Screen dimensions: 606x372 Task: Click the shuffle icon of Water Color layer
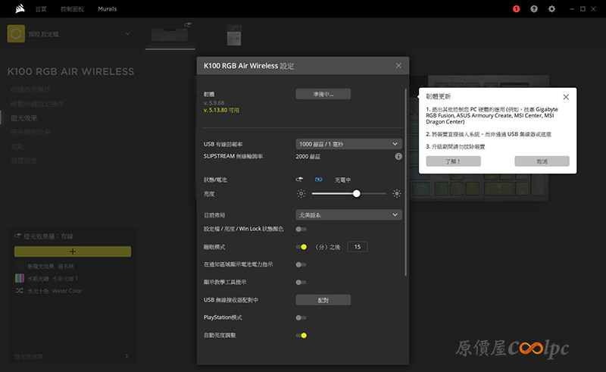click(20, 290)
